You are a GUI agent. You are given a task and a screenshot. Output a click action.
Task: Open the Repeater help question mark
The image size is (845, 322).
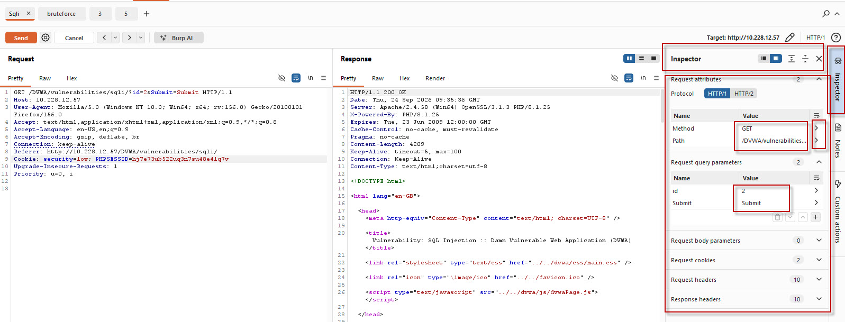[836, 38]
